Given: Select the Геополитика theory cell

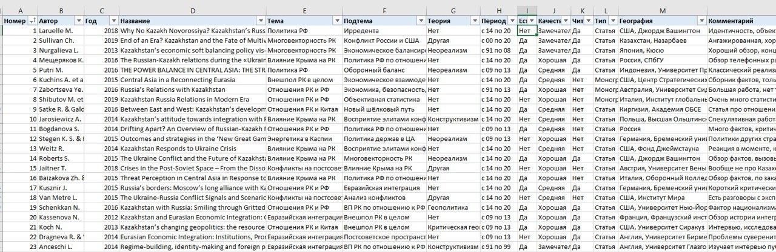Looking at the screenshot, I should pyautogui.click(x=452, y=208).
